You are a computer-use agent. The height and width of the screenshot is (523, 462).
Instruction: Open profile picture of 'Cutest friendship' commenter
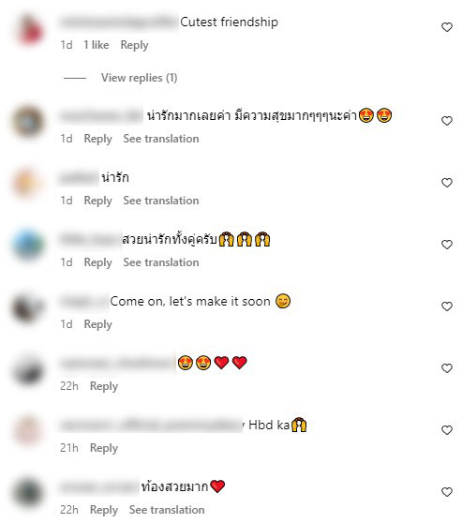pos(29,30)
